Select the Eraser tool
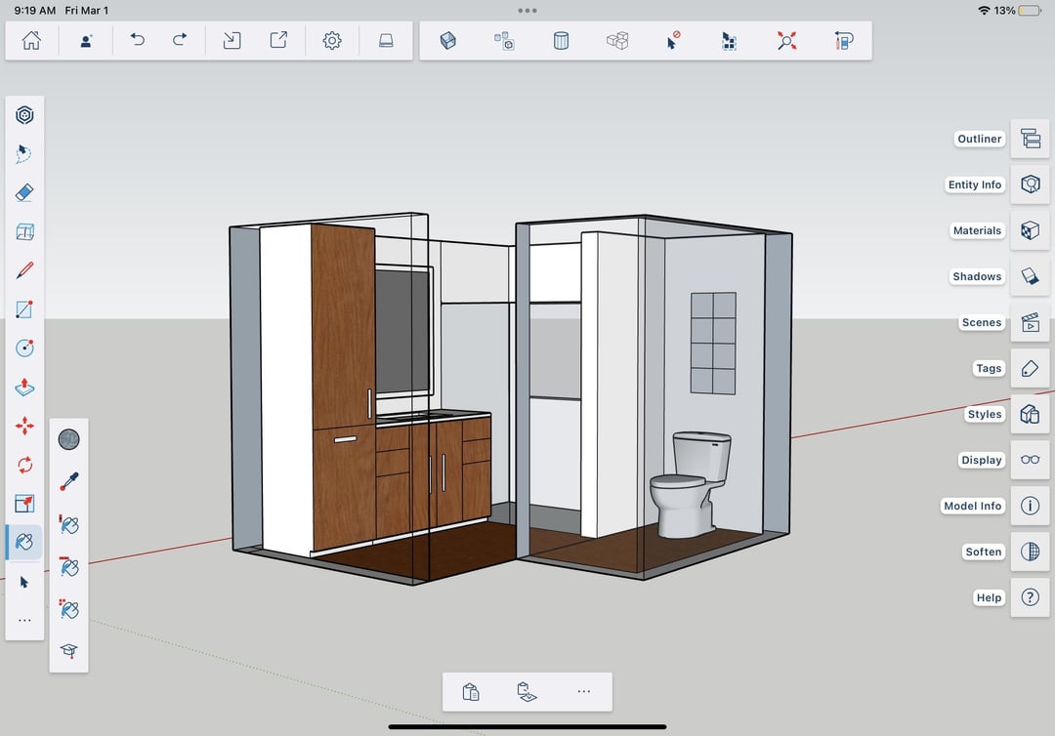Viewport: 1055px width, 736px height. coord(24,193)
